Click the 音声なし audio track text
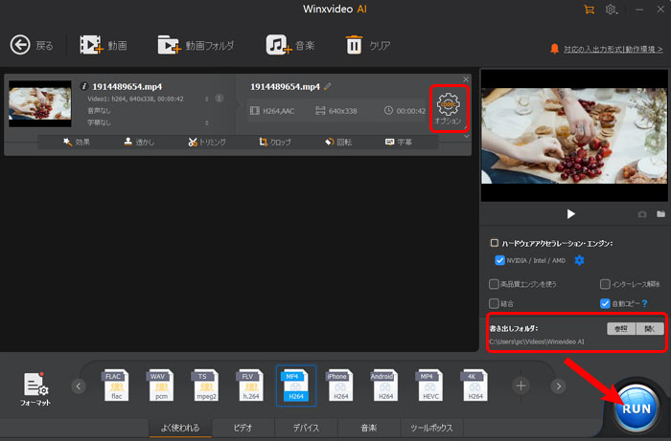This screenshot has width=671, height=441. click(99, 111)
